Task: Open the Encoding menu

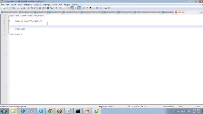Action: (x=28, y=5)
